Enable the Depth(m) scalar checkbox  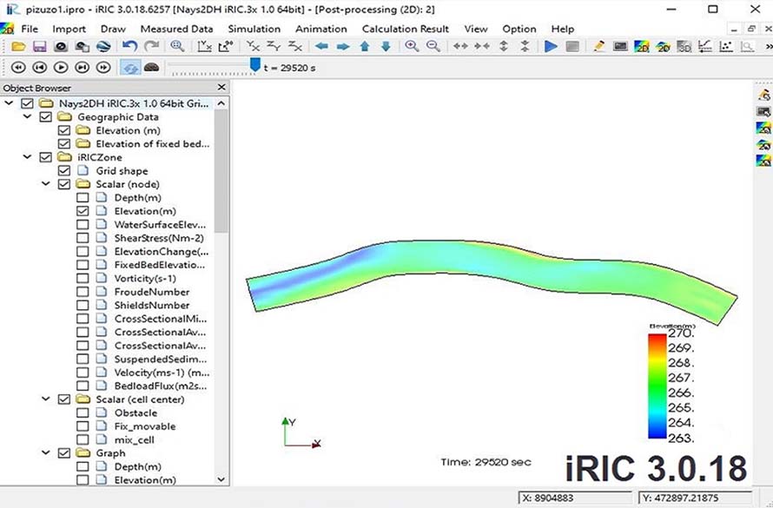83,198
